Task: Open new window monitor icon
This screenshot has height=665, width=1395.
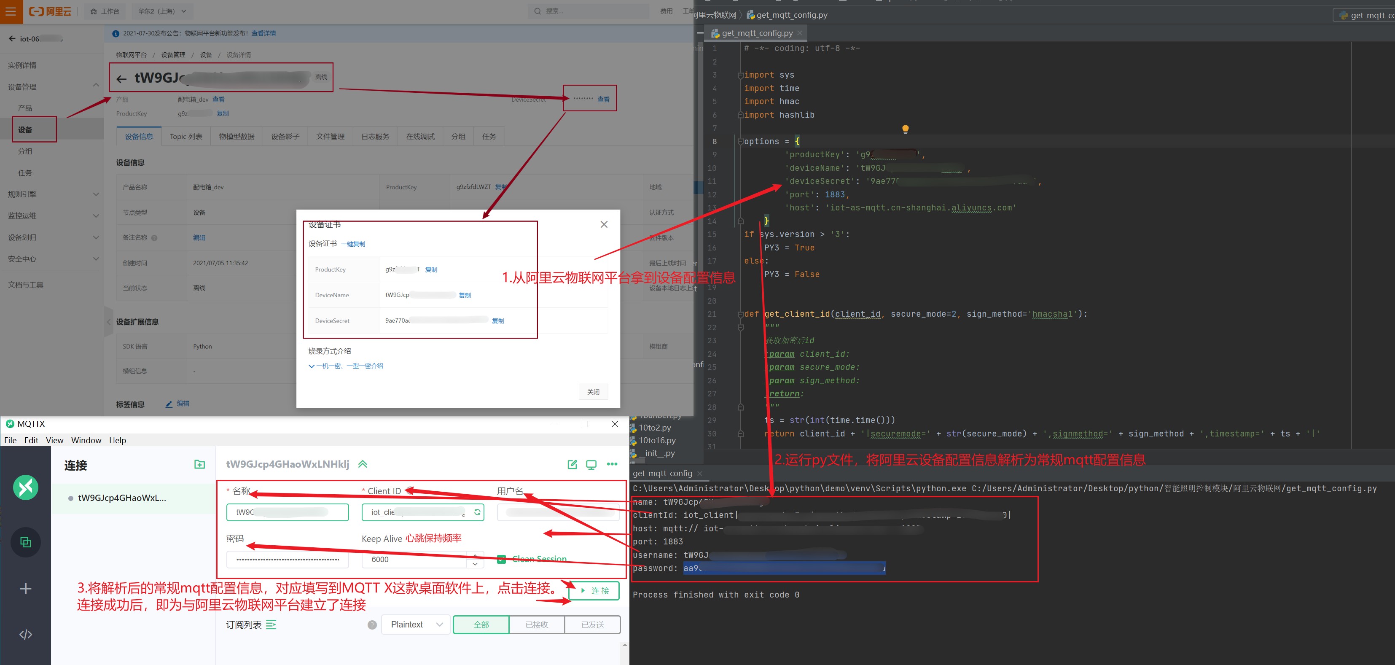Action: pos(591,465)
